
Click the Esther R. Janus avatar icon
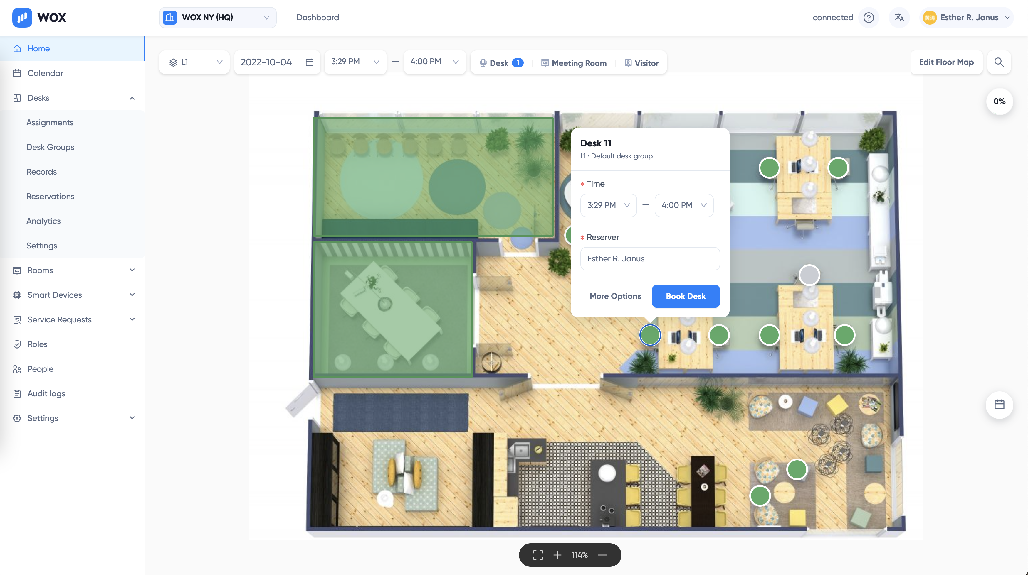[x=930, y=18]
